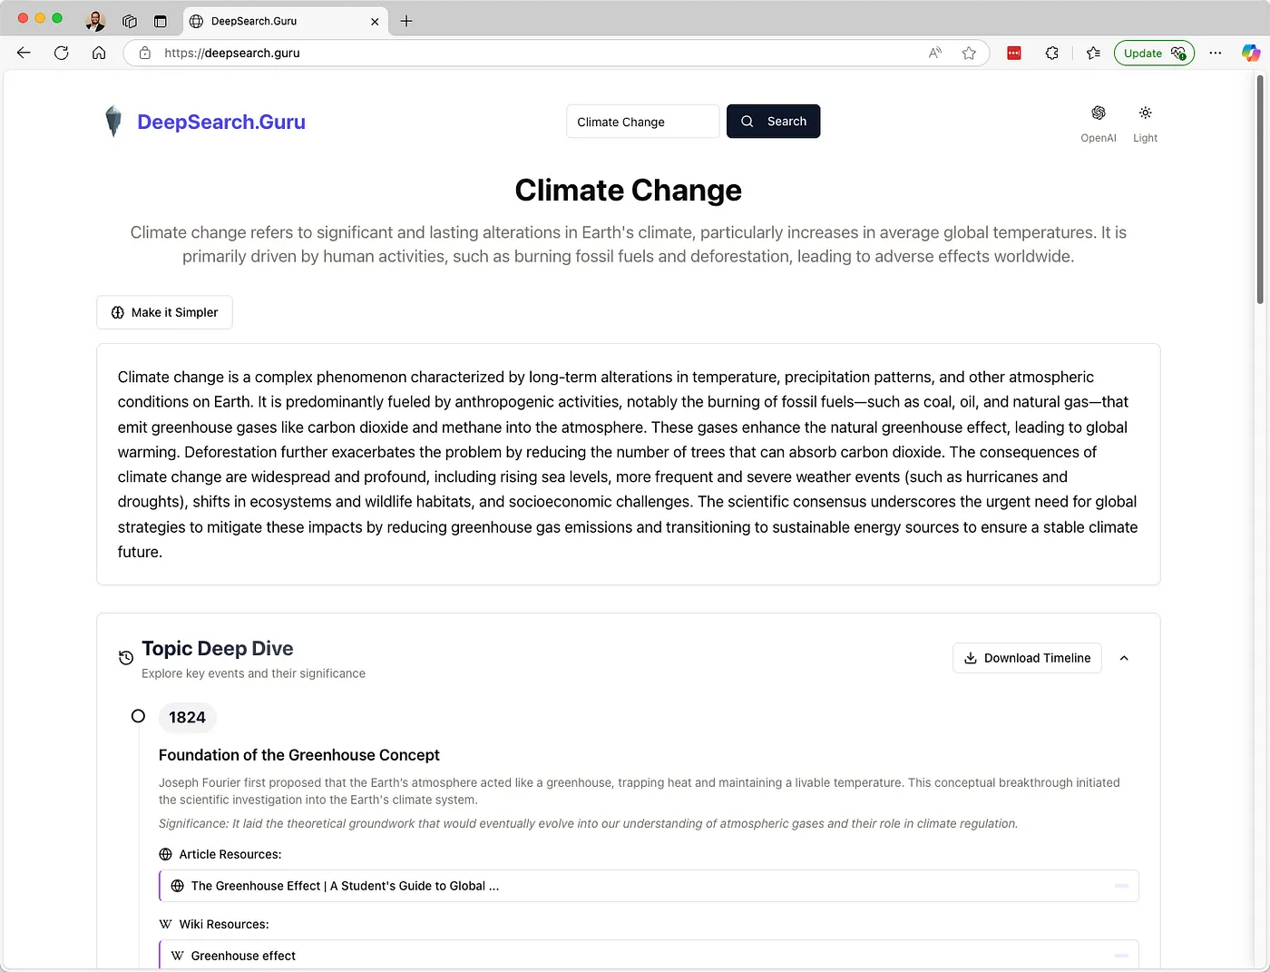Go to the browser home page
Image resolution: width=1270 pixels, height=972 pixels.
coord(99,53)
